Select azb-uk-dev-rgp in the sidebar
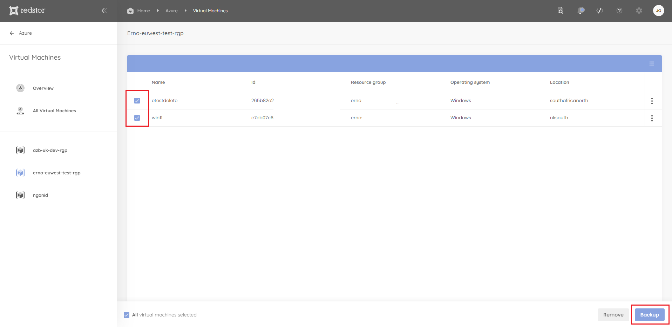This screenshot has width=672, height=327. coord(50,151)
